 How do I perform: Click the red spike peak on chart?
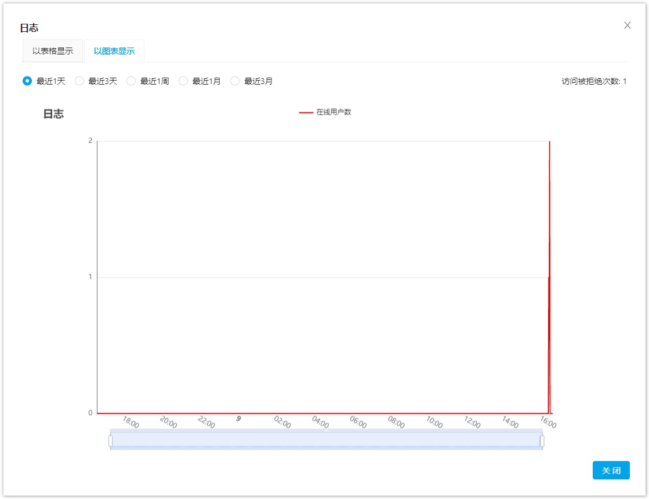pyautogui.click(x=549, y=142)
